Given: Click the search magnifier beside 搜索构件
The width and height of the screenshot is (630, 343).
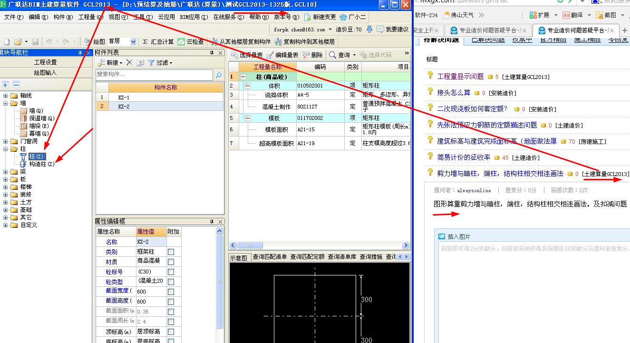Looking at the screenshot, I should [x=219, y=75].
